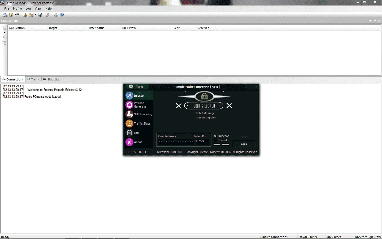Screen dimensions: 382x239
Task: Open SSH Tunneling in SMI sidebar
Action: coord(139,114)
